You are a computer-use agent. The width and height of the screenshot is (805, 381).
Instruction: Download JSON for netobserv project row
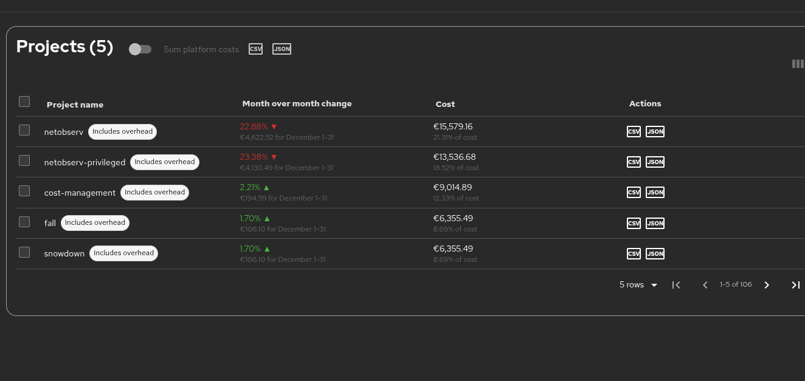pos(655,132)
